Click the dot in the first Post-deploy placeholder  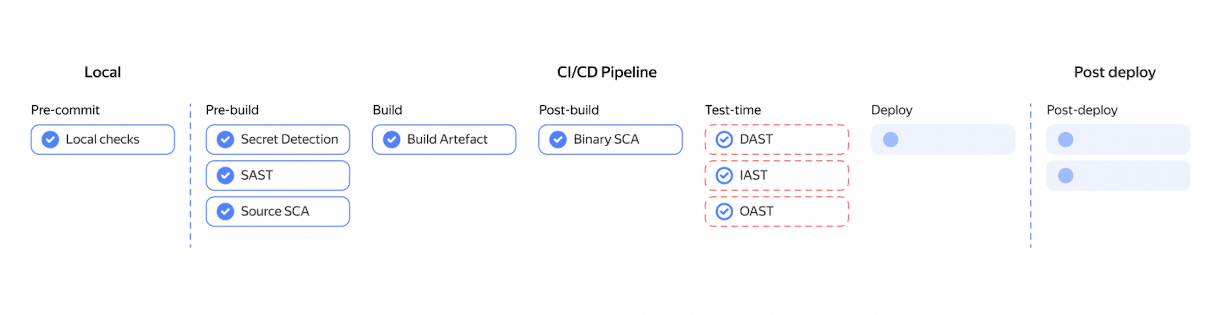[1066, 139]
